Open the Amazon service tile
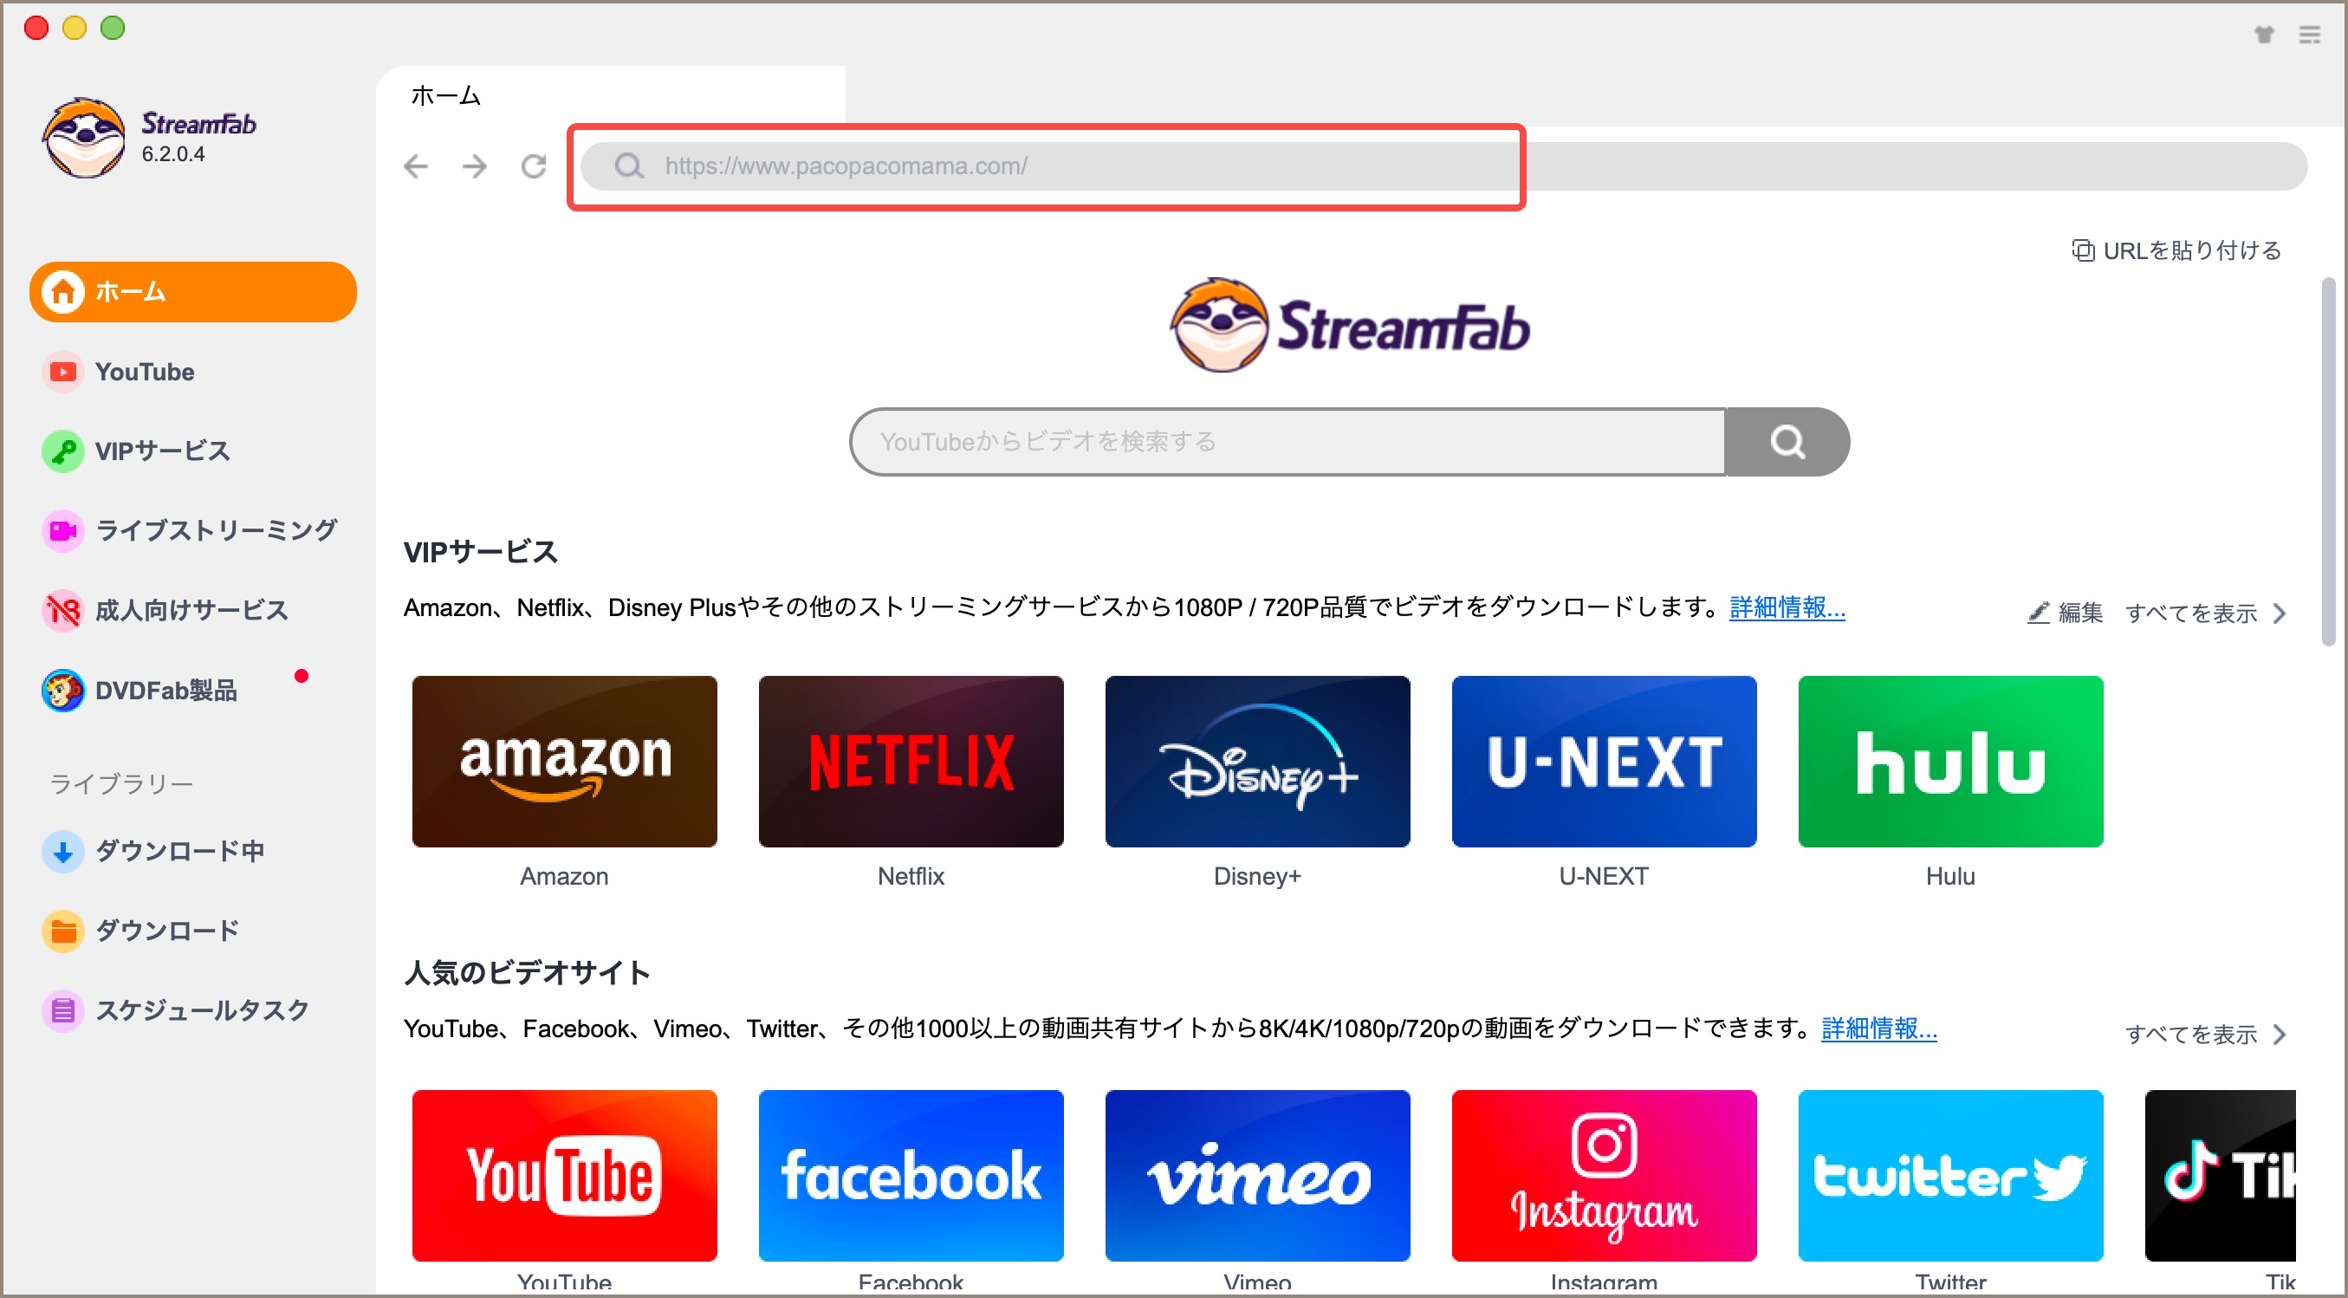Image resolution: width=2348 pixels, height=1298 pixels. coord(564,761)
